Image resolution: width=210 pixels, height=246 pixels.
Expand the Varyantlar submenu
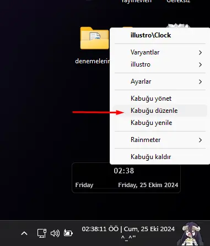160,52
